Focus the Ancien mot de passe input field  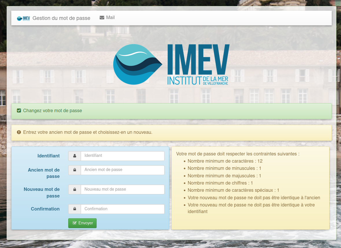123,170
